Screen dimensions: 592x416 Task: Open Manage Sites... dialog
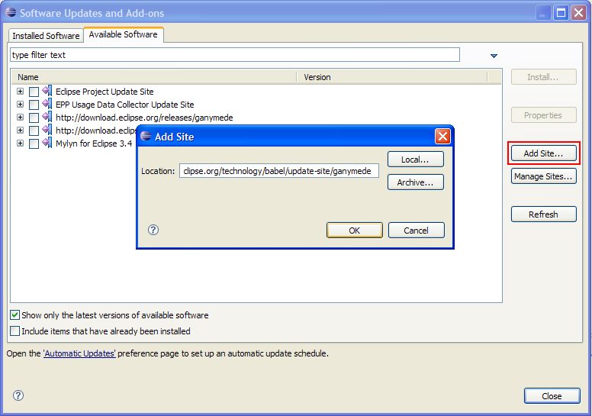[x=543, y=176]
